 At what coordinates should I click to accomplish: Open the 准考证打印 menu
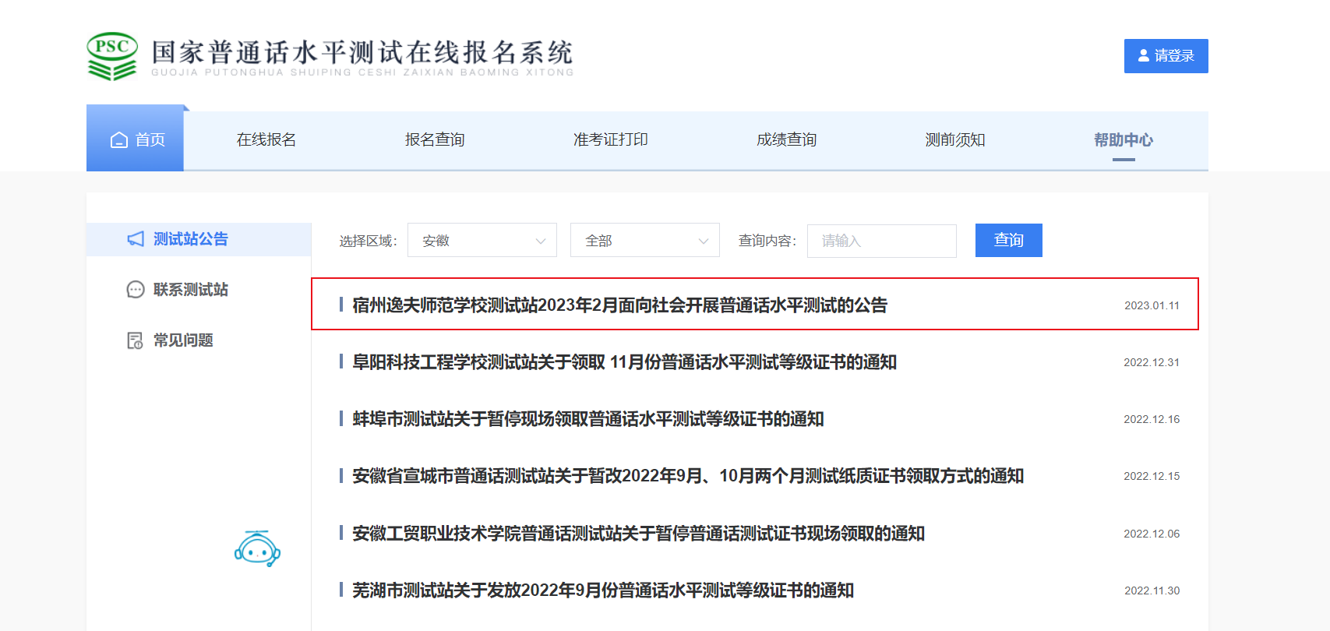[x=611, y=139]
